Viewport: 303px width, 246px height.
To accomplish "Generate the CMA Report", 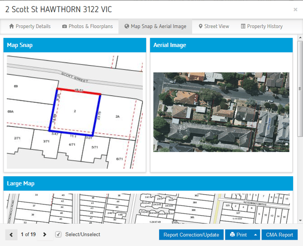I will pos(279,235).
